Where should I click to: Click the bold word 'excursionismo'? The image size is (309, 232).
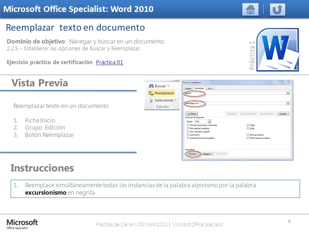click(x=46, y=193)
